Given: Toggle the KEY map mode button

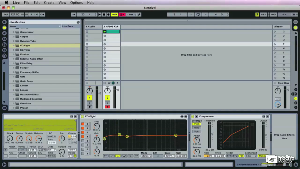Looking at the screenshot, I should (x=263, y=14).
